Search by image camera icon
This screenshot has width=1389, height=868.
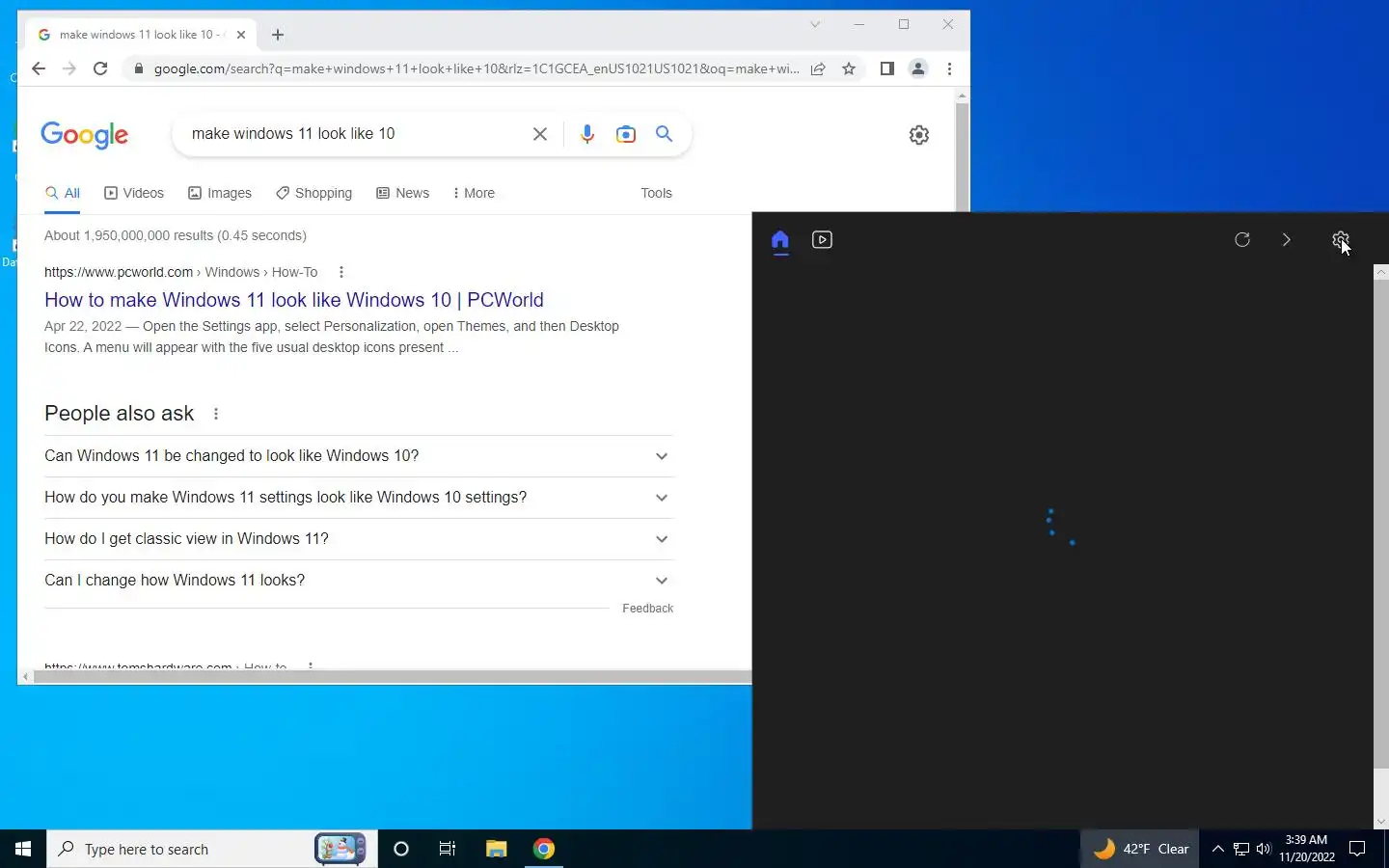pyautogui.click(x=626, y=134)
